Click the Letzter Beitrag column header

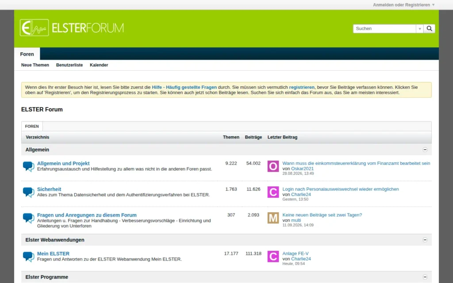282,137
